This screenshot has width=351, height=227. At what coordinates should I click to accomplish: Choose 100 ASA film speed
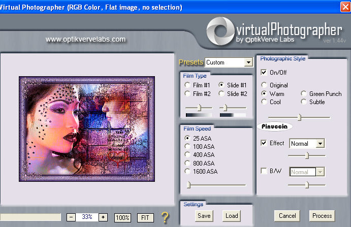pyautogui.click(x=187, y=146)
